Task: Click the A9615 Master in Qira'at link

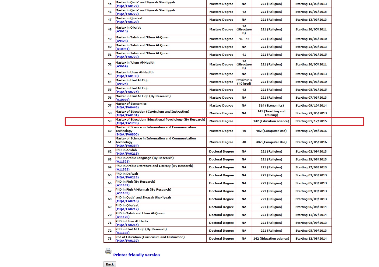Action: (x=121, y=31)
